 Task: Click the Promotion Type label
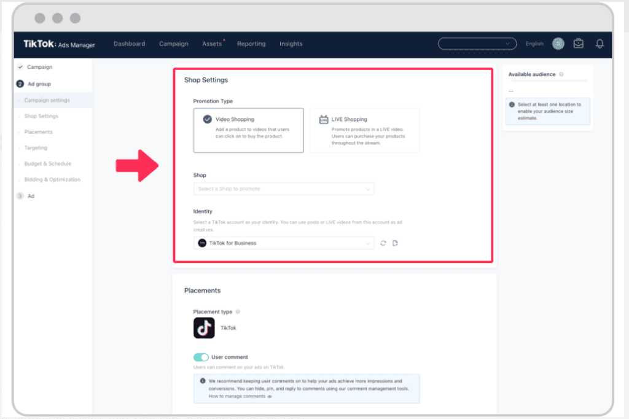pos(213,101)
